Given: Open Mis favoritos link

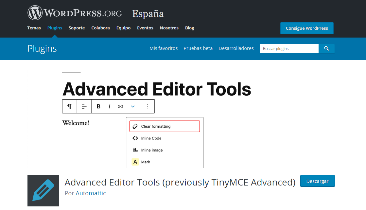Looking at the screenshot, I should (164, 48).
